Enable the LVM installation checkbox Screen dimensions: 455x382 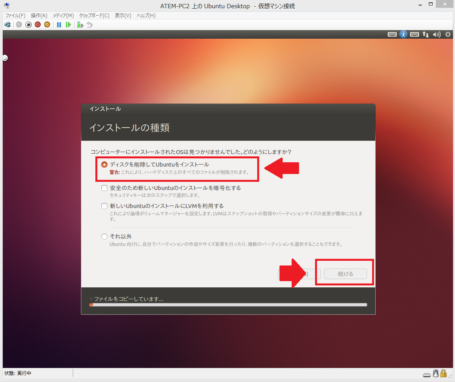[104, 206]
